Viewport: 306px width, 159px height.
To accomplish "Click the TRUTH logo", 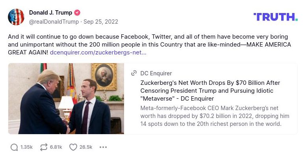I will [x=275, y=17].
